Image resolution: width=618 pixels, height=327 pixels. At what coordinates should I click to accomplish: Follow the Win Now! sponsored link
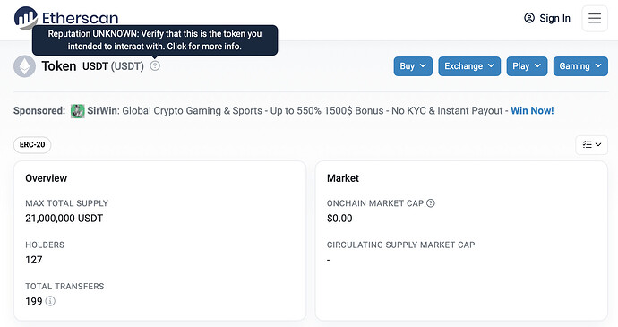532,111
